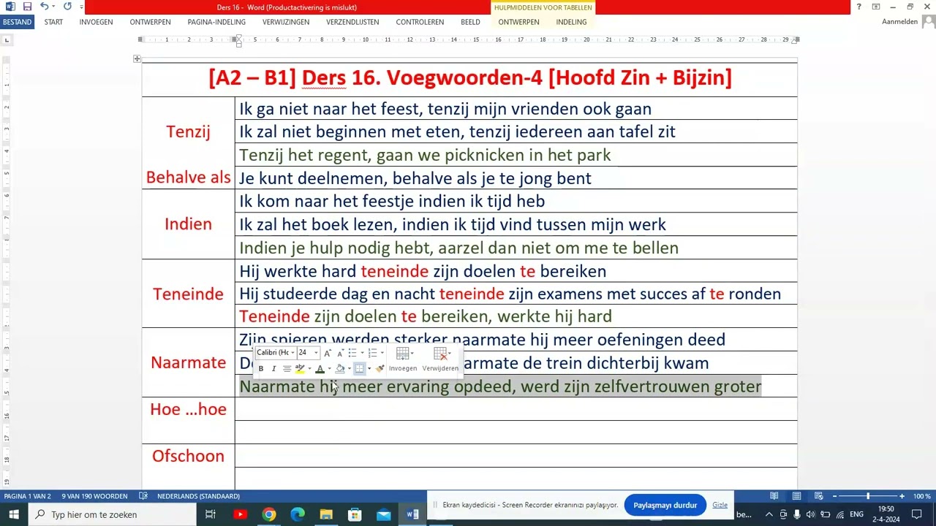The width and height of the screenshot is (936, 526).
Task: Click the taskbar search box
Action: [x=113, y=514]
